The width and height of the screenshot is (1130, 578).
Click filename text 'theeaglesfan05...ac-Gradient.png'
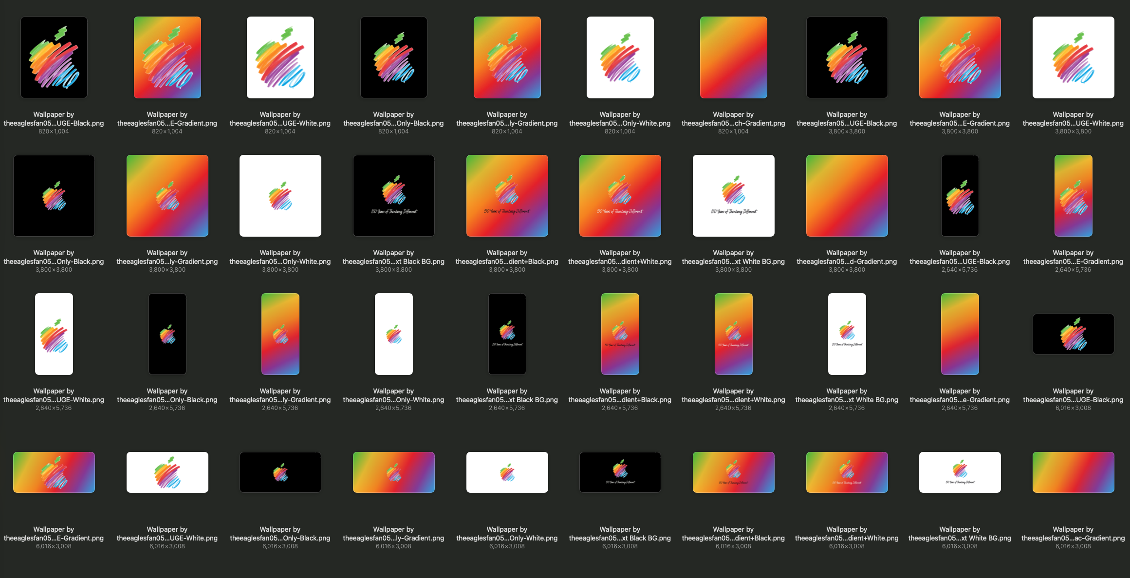coord(1074,538)
